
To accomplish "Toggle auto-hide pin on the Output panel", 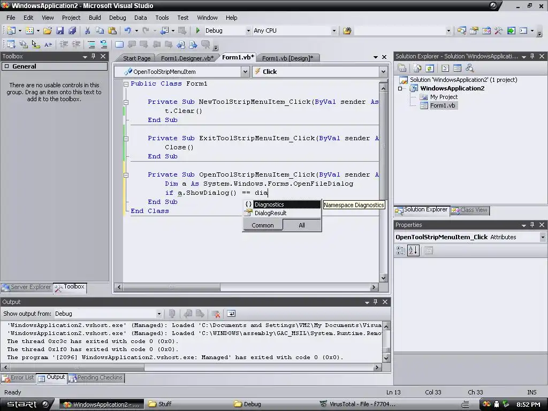I will coord(375,302).
